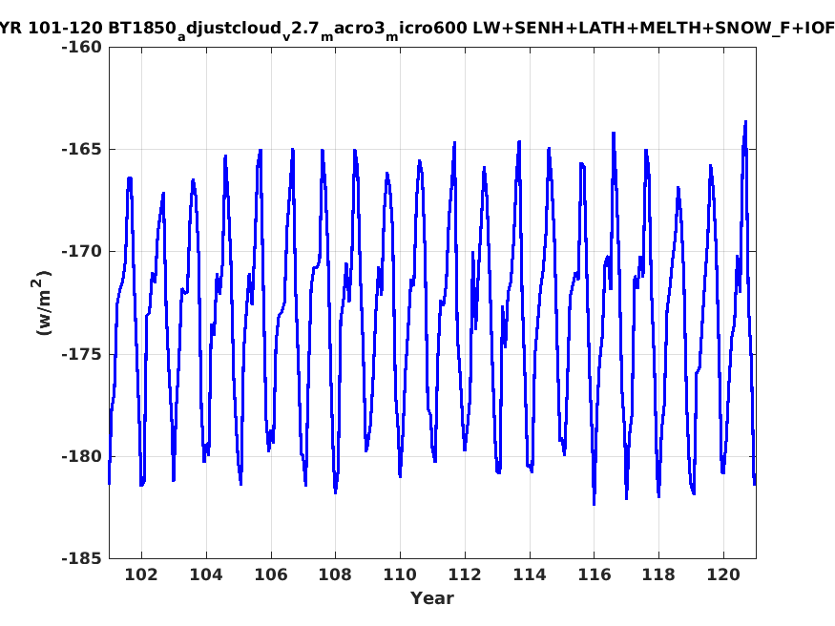
Task: Click y-axis tick label -170
Action: [x=81, y=251]
